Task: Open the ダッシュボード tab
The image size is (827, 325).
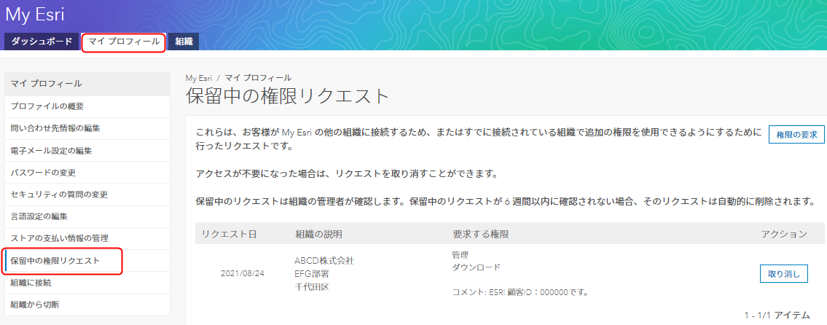Action: click(42, 42)
